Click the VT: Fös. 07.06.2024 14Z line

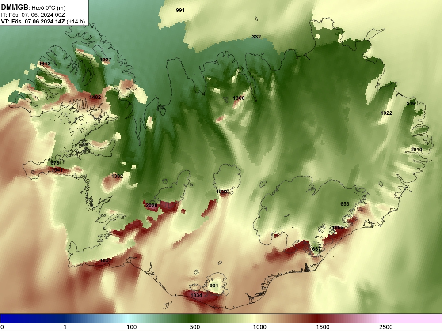[x=33, y=21]
